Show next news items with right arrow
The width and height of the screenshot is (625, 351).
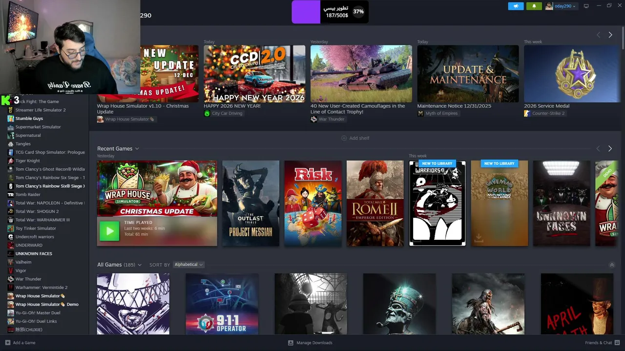tap(610, 35)
